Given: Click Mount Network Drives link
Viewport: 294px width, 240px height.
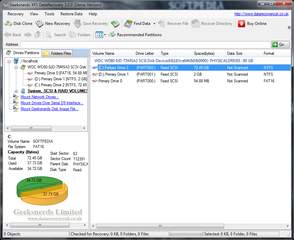Looking at the screenshot, I should 40,97.
